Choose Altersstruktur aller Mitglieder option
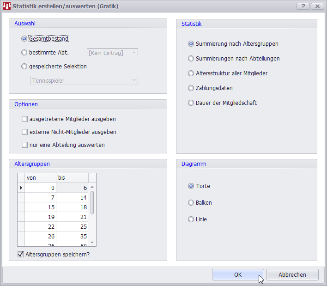 pyautogui.click(x=191, y=73)
